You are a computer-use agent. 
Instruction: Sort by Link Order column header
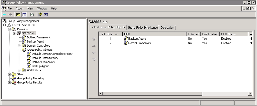click(111, 34)
